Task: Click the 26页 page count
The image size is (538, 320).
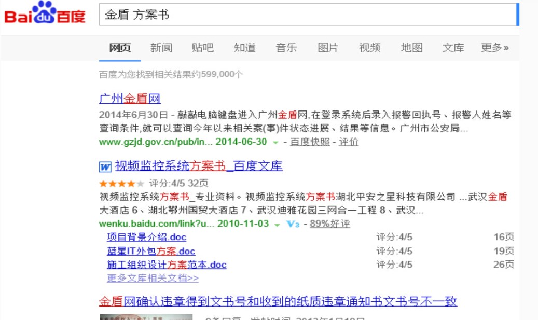Action: point(504,265)
